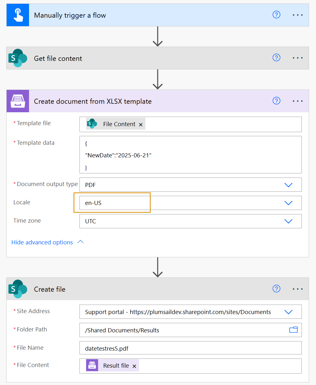Screen dimensions: 316x385
Task: Click Hide advanced options link
Action: pyautogui.click(x=42, y=242)
